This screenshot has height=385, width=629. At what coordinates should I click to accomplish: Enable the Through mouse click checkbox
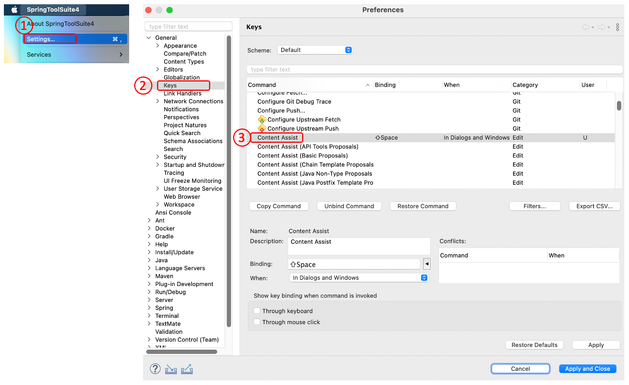[x=257, y=322]
